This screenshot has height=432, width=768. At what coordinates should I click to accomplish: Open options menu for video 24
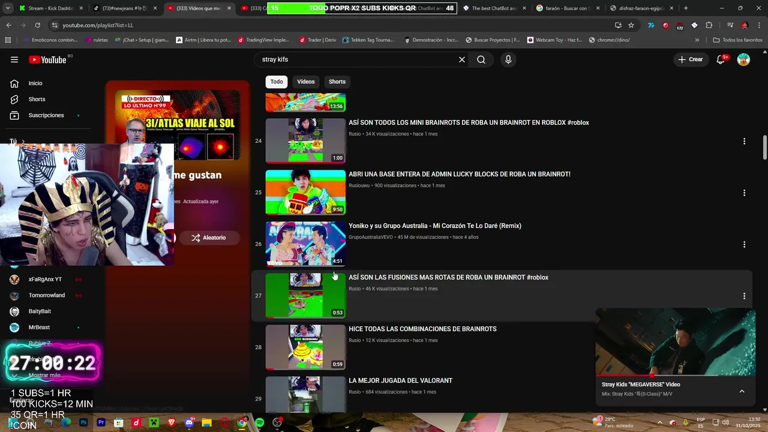click(744, 141)
